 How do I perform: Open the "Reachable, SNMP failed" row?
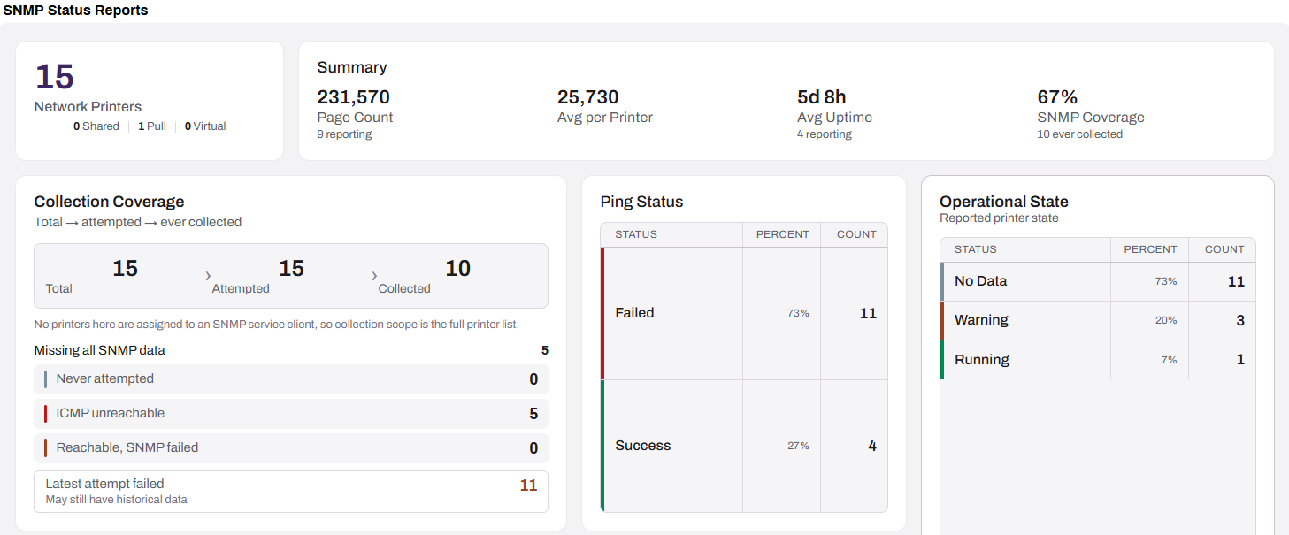[x=291, y=448]
